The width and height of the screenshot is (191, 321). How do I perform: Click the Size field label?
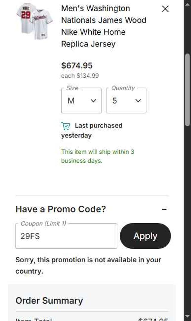click(72, 88)
